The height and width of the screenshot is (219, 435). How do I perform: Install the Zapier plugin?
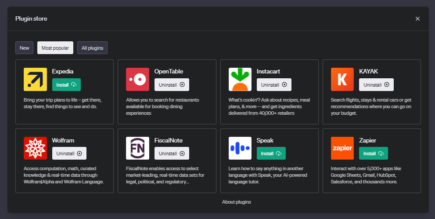tap(374, 153)
